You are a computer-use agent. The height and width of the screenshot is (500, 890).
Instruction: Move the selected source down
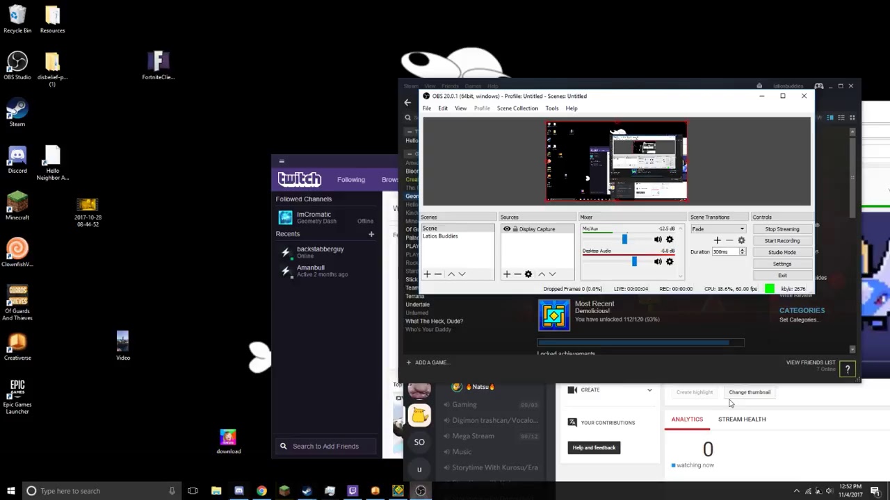pyautogui.click(x=552, y=274)
